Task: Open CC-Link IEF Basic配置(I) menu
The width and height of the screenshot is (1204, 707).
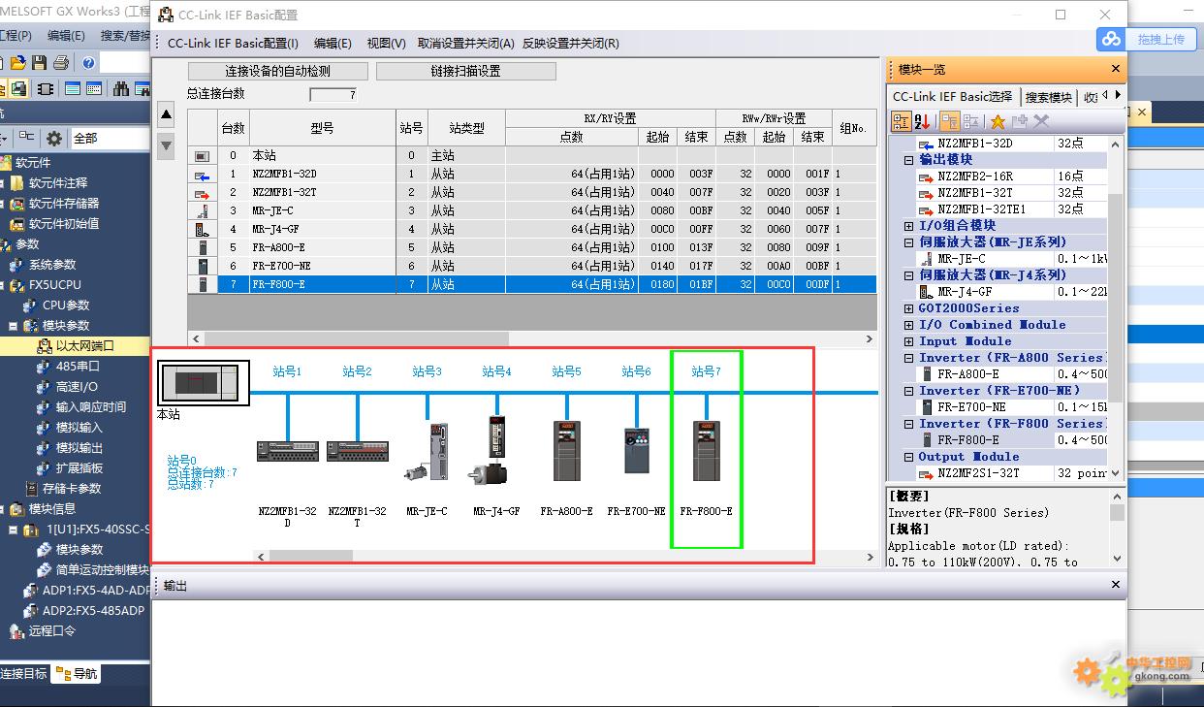Action: point(233,44)
